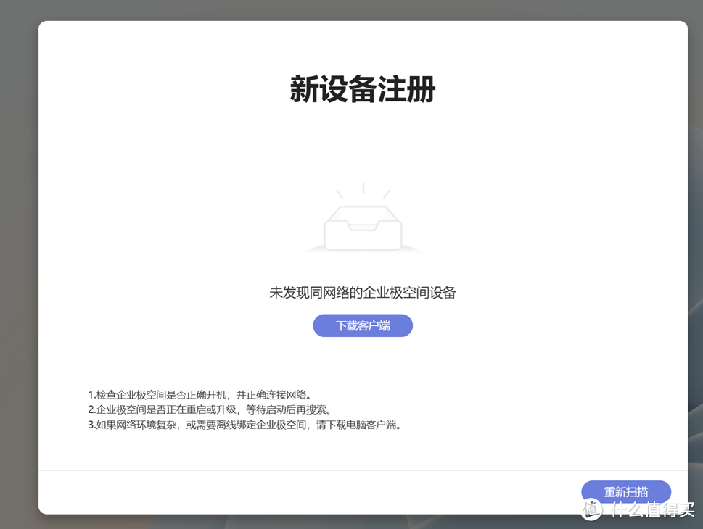This screenshot has width=703, height=529.
Task: Click the notch on the inbox icon front
Action: (362, 230)
